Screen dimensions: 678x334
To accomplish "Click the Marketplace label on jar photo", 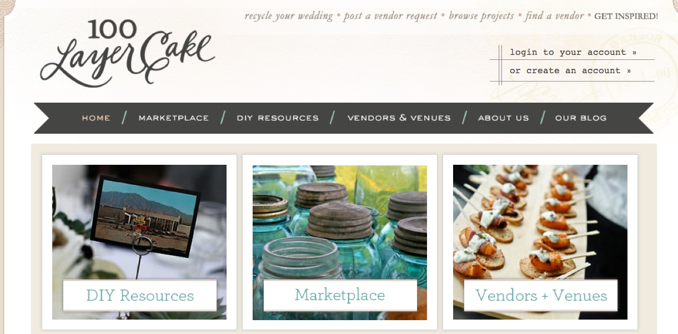I will (340, 295).
